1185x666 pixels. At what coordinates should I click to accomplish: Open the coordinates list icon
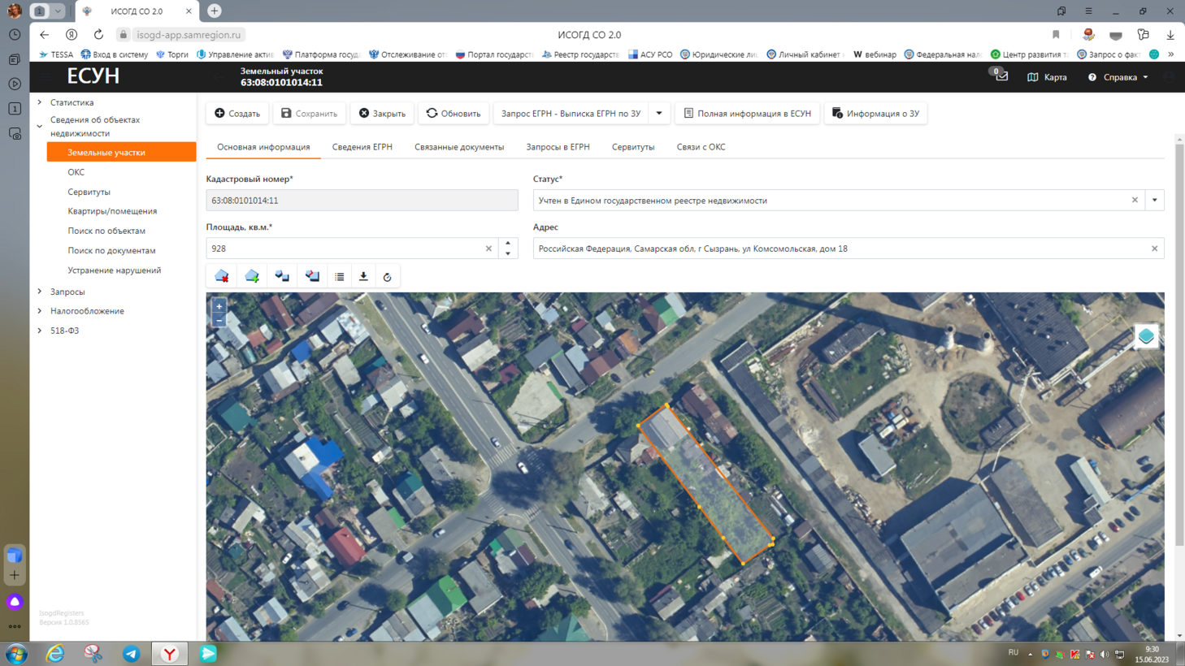click(340, 276)
